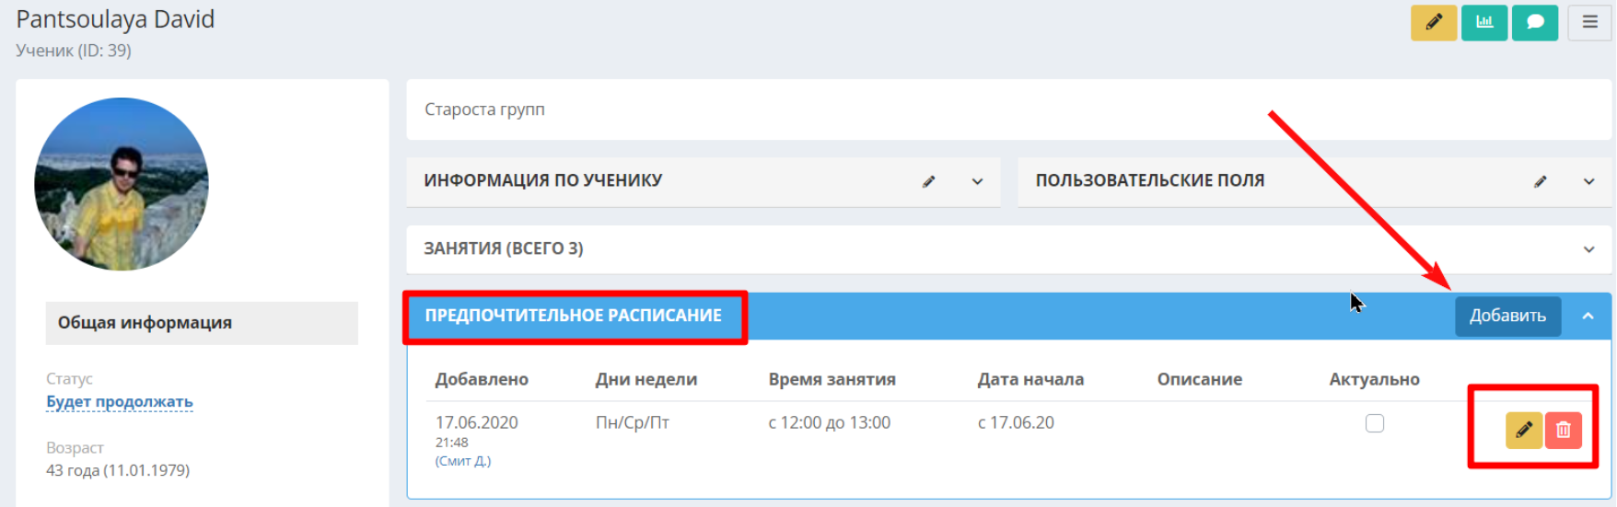Click the yellow edit student pencil button

tap(1434, 22)
